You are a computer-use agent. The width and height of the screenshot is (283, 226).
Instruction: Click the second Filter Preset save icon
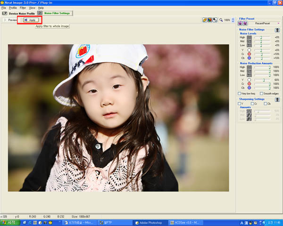pyautogui.click(x=245, y=23)
